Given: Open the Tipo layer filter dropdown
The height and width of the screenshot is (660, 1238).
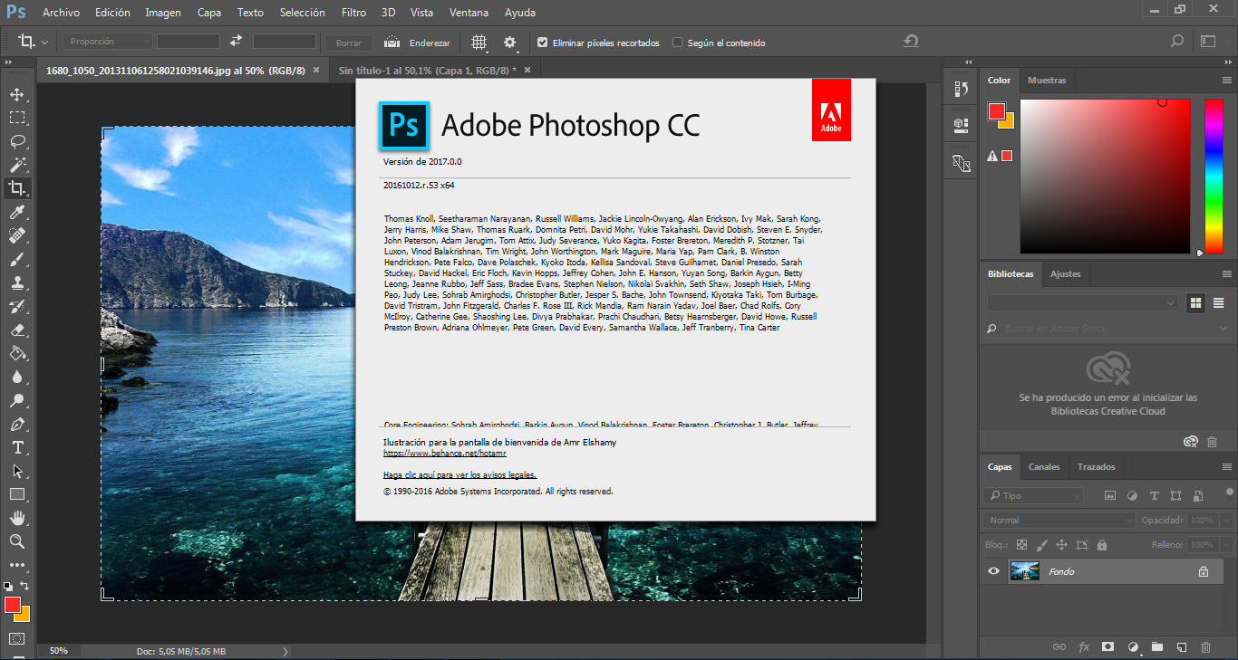Looking at the screenshot, I should click(x=1033, y=496).
